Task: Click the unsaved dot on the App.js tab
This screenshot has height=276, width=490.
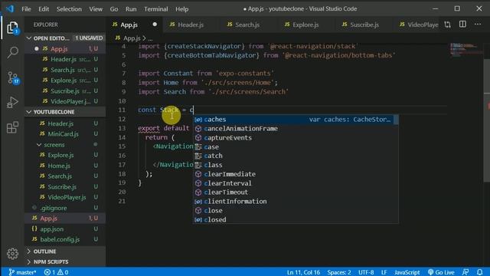Action: 155,25
